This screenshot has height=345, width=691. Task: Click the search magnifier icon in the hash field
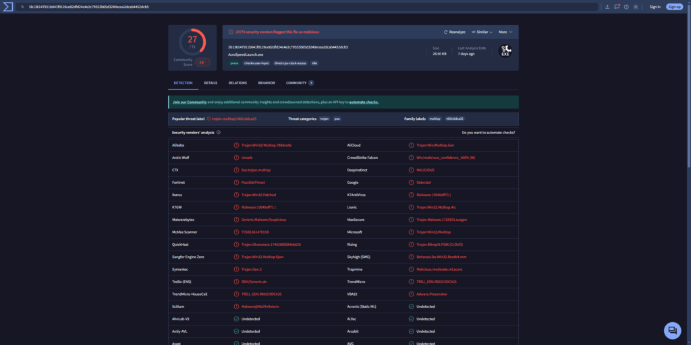[x=22, y=7]
